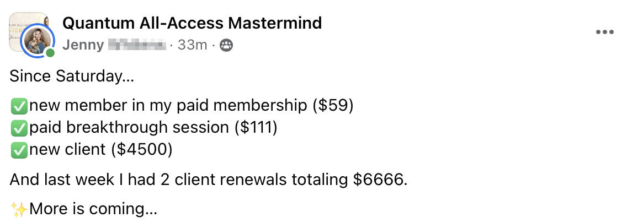The height and width of the screenshot is (223, 627).
Task: Click the checkmark emoji beside new client line
Action: click(x=19, y=150)
